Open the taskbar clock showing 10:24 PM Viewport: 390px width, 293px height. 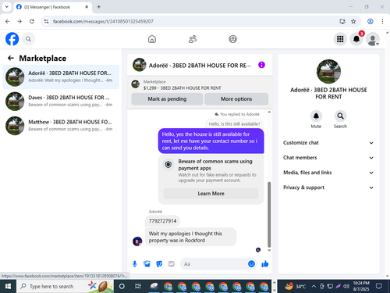click(361, 287)
